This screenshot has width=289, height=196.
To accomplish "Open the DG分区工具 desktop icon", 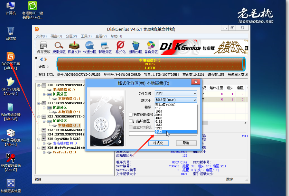I will (11, 61).
